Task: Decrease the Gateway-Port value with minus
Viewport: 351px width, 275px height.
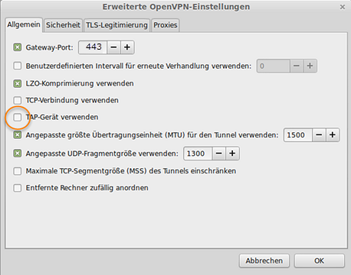Action: pyautogui.click(x=113, y=47)
